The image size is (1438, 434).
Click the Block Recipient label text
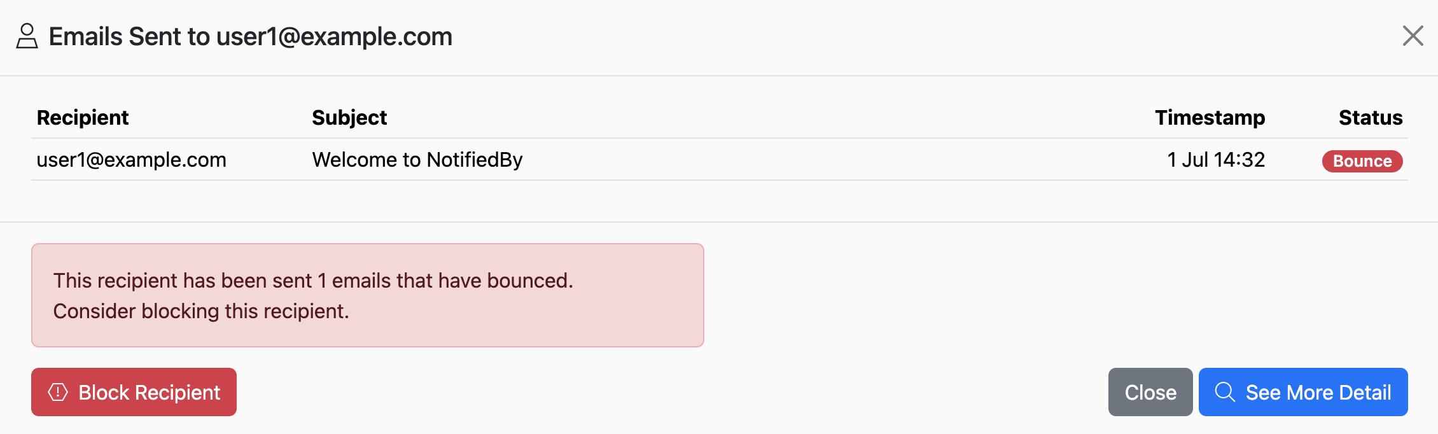click(x=150, y=393)
